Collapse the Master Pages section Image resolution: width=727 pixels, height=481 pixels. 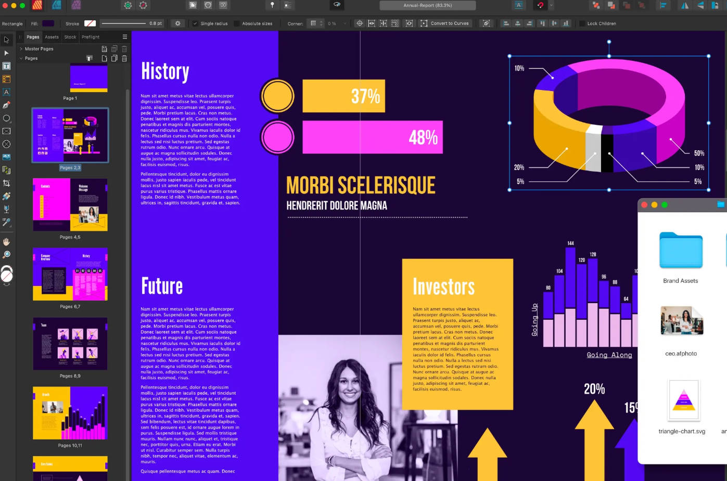pyautogui.click(x=21, y=48)
